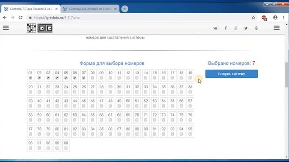This screenshot has height=162, width=289.
Task: Check number 31 checkbox
Action: [128, 92]
